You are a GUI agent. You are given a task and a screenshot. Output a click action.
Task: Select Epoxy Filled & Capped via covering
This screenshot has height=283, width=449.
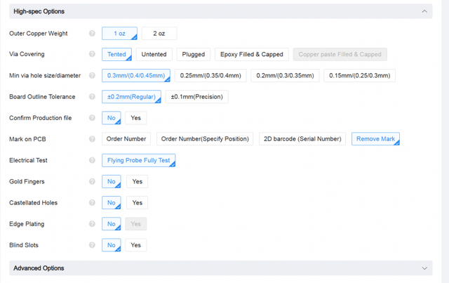pyautogui.click(x=251, y=54)
